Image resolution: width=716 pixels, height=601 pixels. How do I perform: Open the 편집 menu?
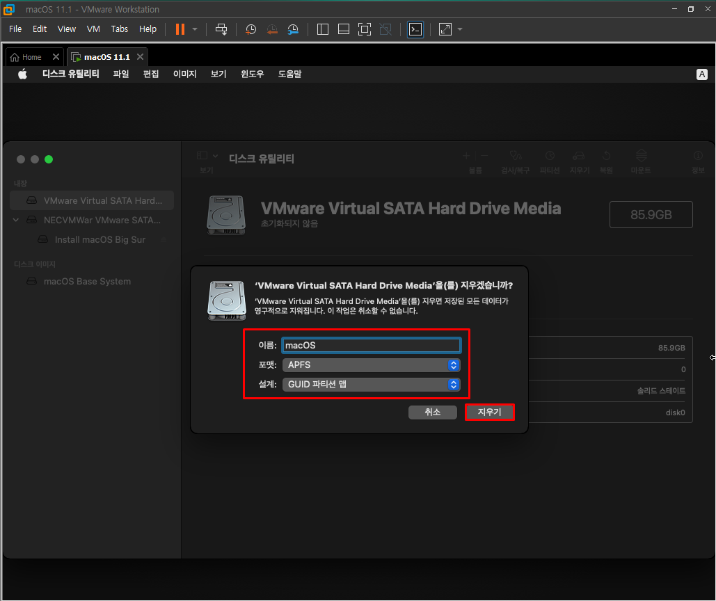[151, 74]
